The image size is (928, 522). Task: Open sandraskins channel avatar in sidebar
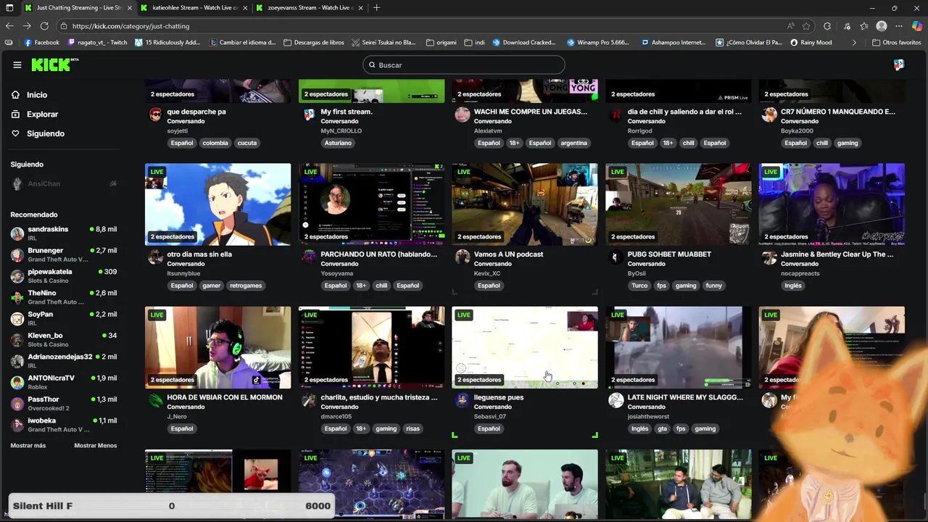tap(17, 233)
